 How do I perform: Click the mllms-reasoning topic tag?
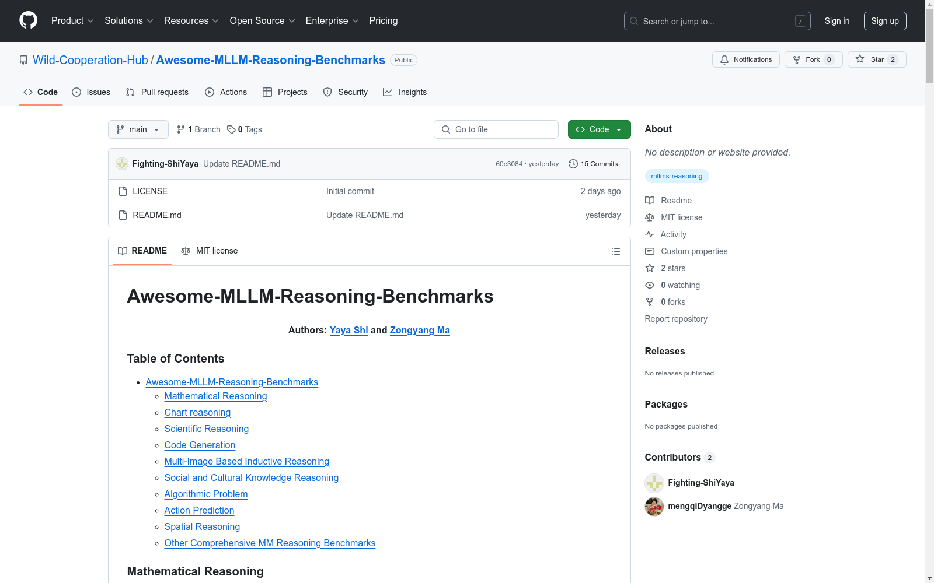[677, 176]
